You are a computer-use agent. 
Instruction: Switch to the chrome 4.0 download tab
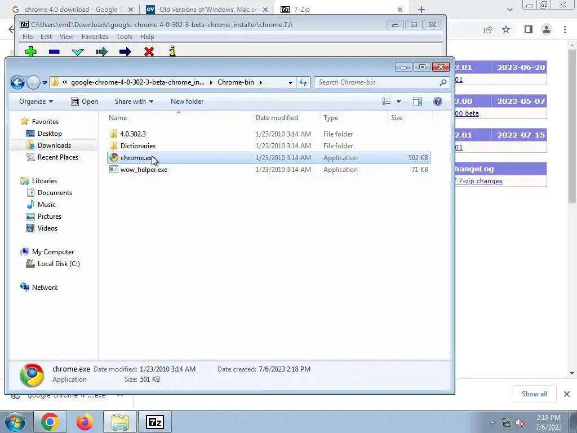(x=73, y=10)
